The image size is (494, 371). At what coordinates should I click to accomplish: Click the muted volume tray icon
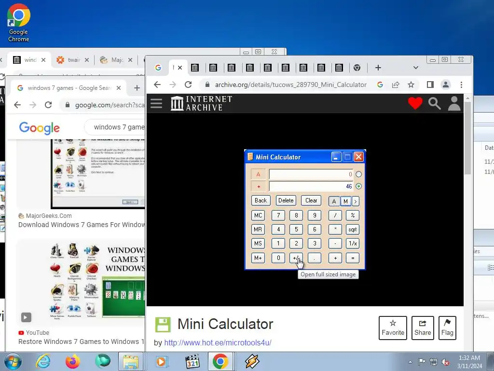(445, 362)
